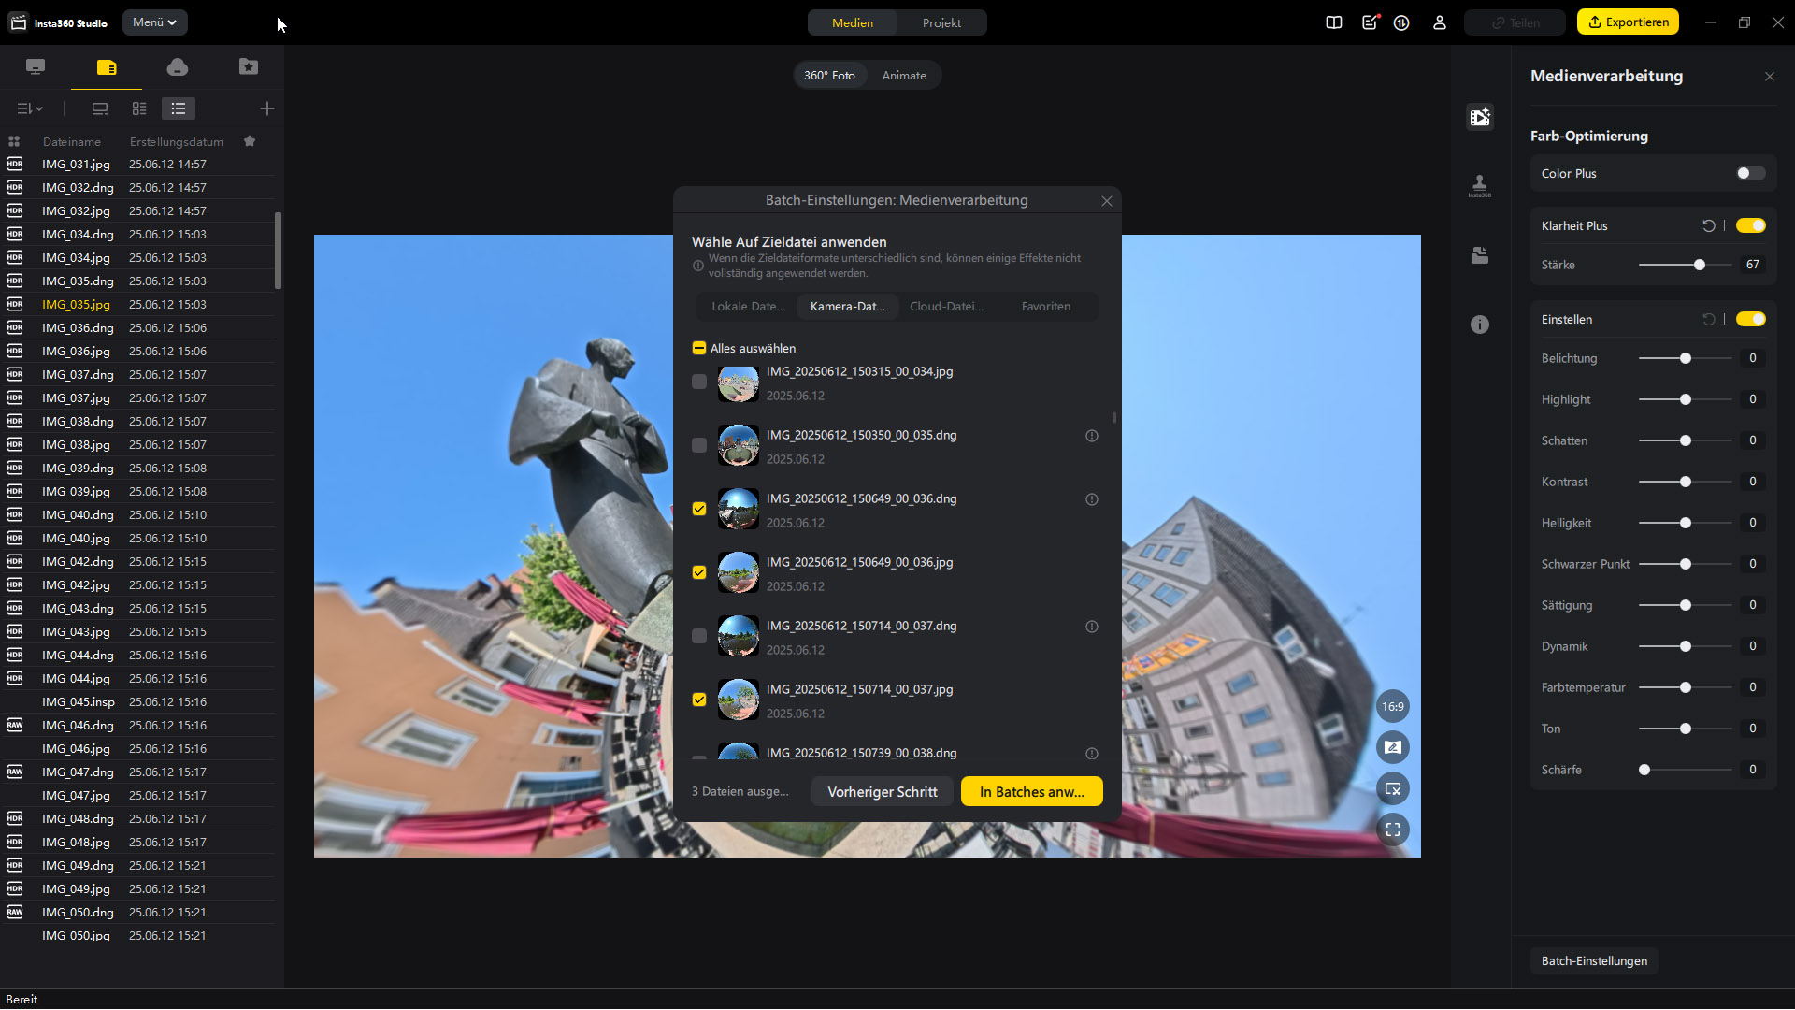Open the 16:9 aspect ratio button
Viewport: 1795px width, 1010px height.
tap(1393, 707)
